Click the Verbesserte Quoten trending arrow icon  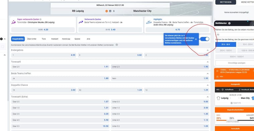(x=81, y=22)
